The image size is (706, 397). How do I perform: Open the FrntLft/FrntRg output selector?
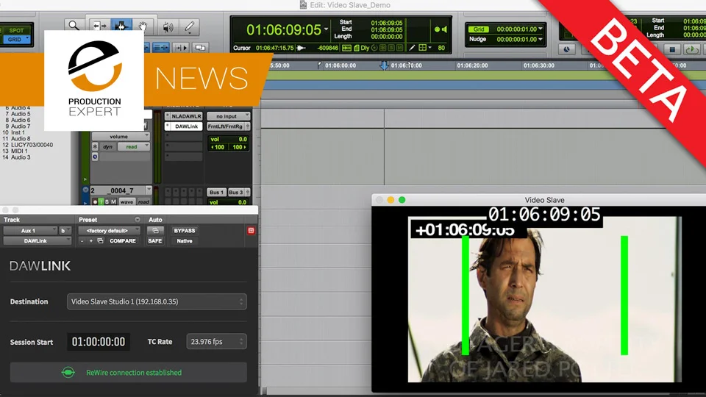coord(228,126)
